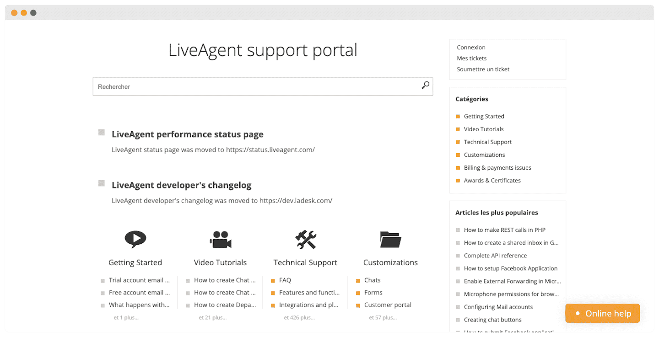Click the search magnifier icon
Image resolution: width=659 pixels, height=337 pixels.
click(x=426, y=85)
